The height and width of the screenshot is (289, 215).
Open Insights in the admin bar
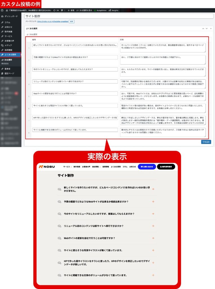113,10
